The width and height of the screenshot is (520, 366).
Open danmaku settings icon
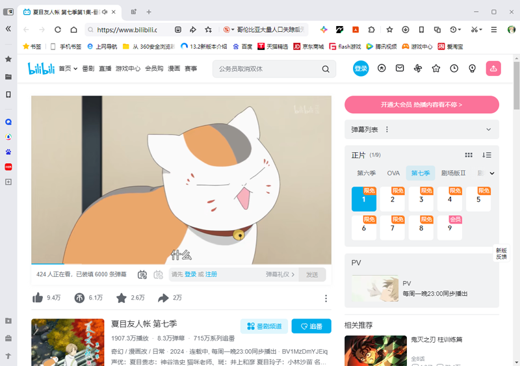click(158, 274)
